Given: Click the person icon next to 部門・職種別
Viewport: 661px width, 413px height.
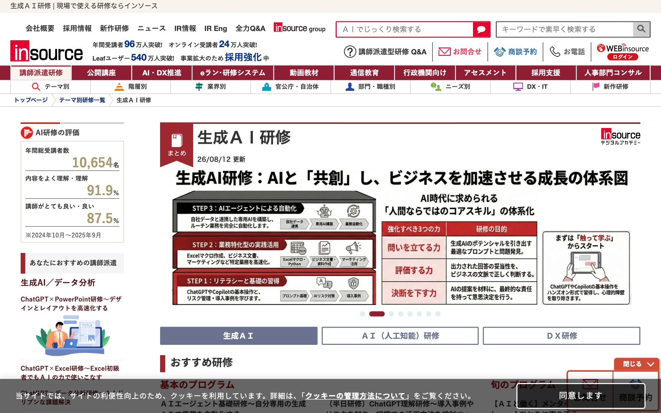Looking at the screenshot, I should pos(350,86).
